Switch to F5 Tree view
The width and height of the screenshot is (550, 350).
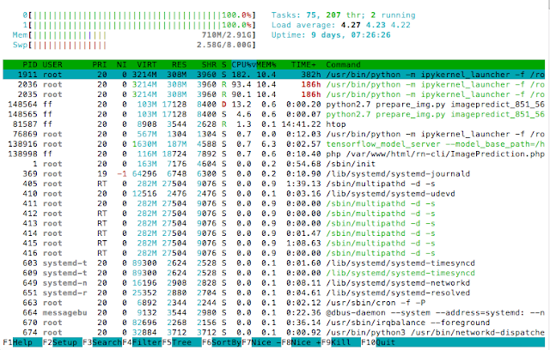coord(181,342)
